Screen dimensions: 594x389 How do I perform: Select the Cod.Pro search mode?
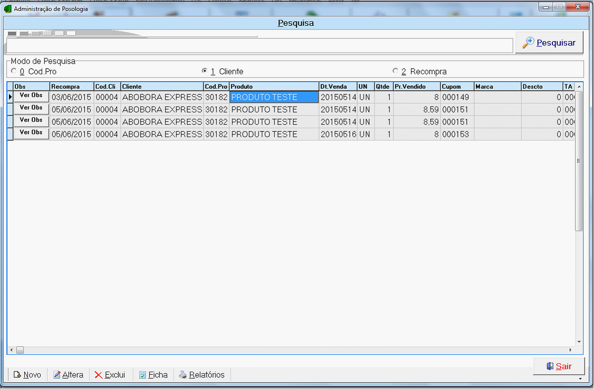tap(14, 71)
